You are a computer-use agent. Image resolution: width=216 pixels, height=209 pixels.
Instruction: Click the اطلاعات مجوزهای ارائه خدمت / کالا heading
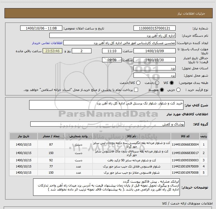pyautogui.click(x=187, y=203)
